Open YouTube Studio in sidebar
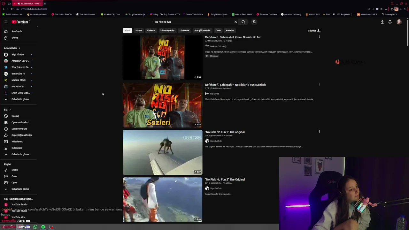The height and width of the screenshot is (230, 409). pos(19,204)
